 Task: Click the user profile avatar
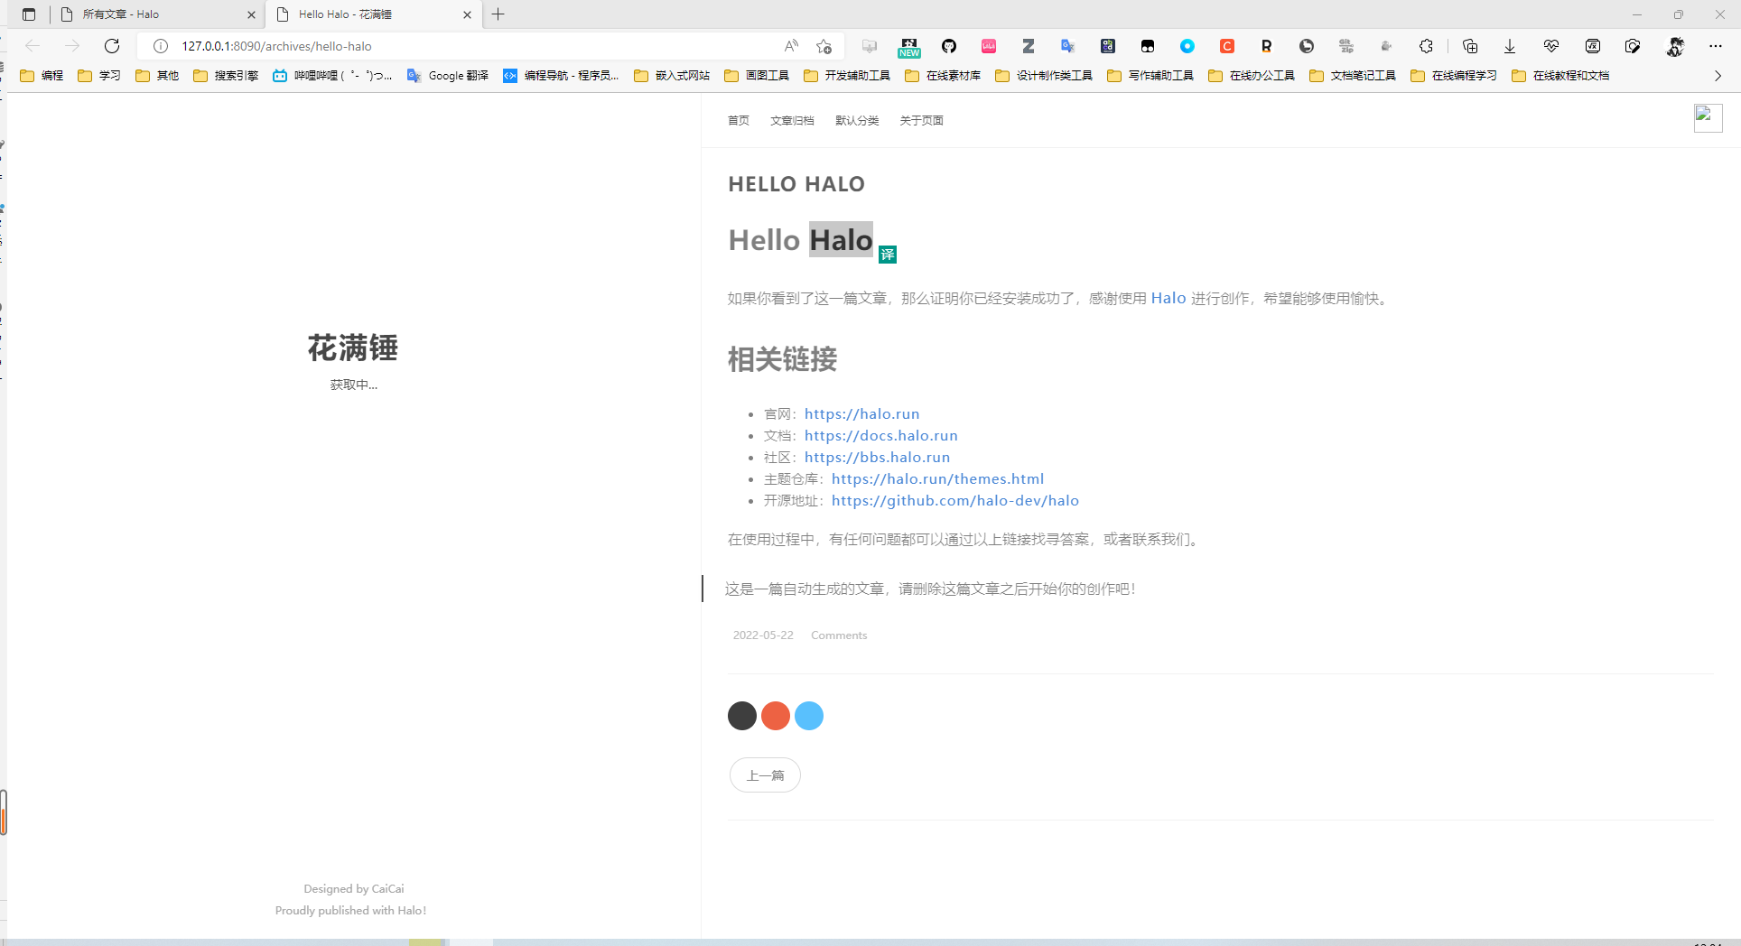tap(1675, 46)
